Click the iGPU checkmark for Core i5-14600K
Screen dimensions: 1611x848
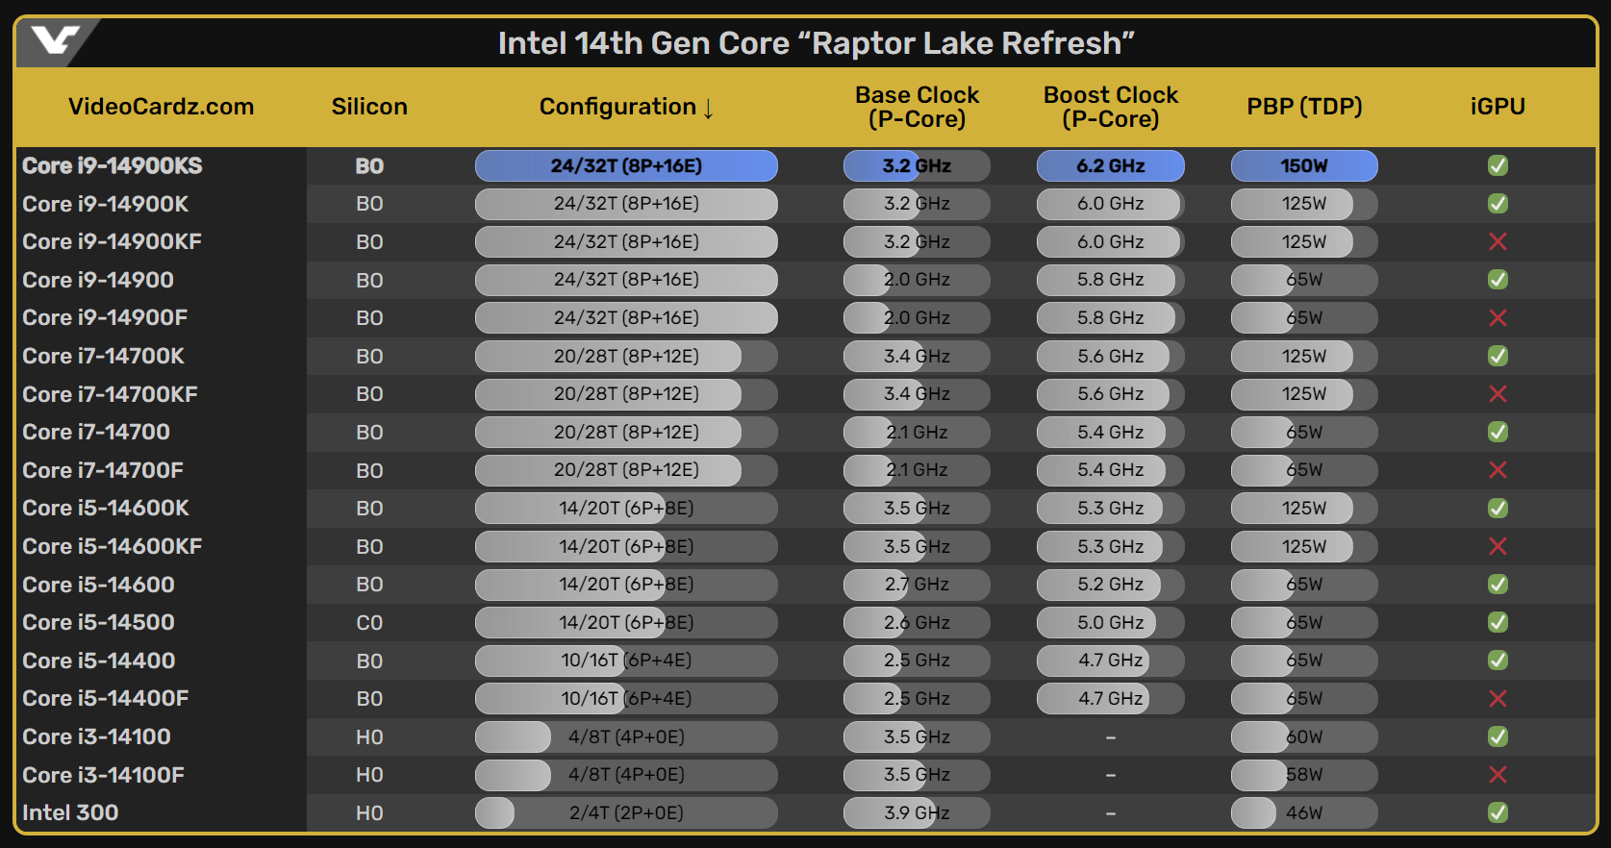point(1498,508)
